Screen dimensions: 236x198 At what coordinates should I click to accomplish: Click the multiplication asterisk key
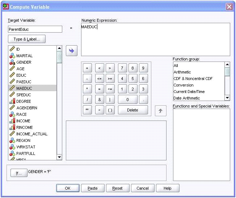click(87, 89)
